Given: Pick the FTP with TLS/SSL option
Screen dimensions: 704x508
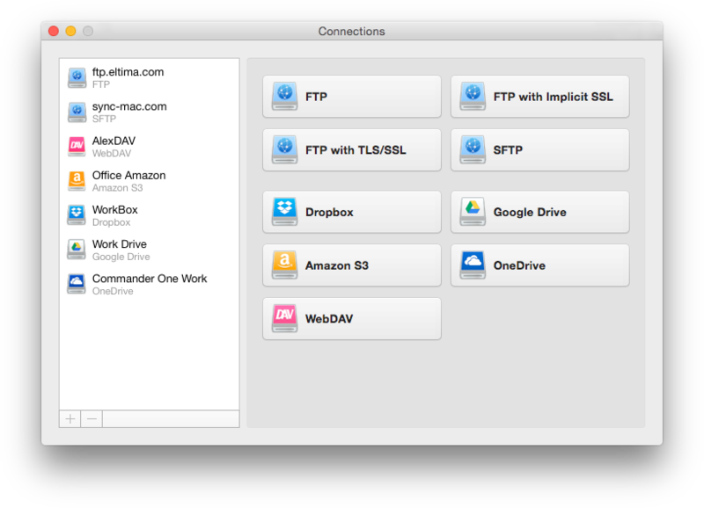Looking at the screenshot, I should (352, 149).
